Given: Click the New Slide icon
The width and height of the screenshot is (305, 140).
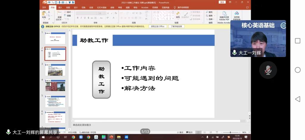Looking at the screenshot, I should click(59, 15).
